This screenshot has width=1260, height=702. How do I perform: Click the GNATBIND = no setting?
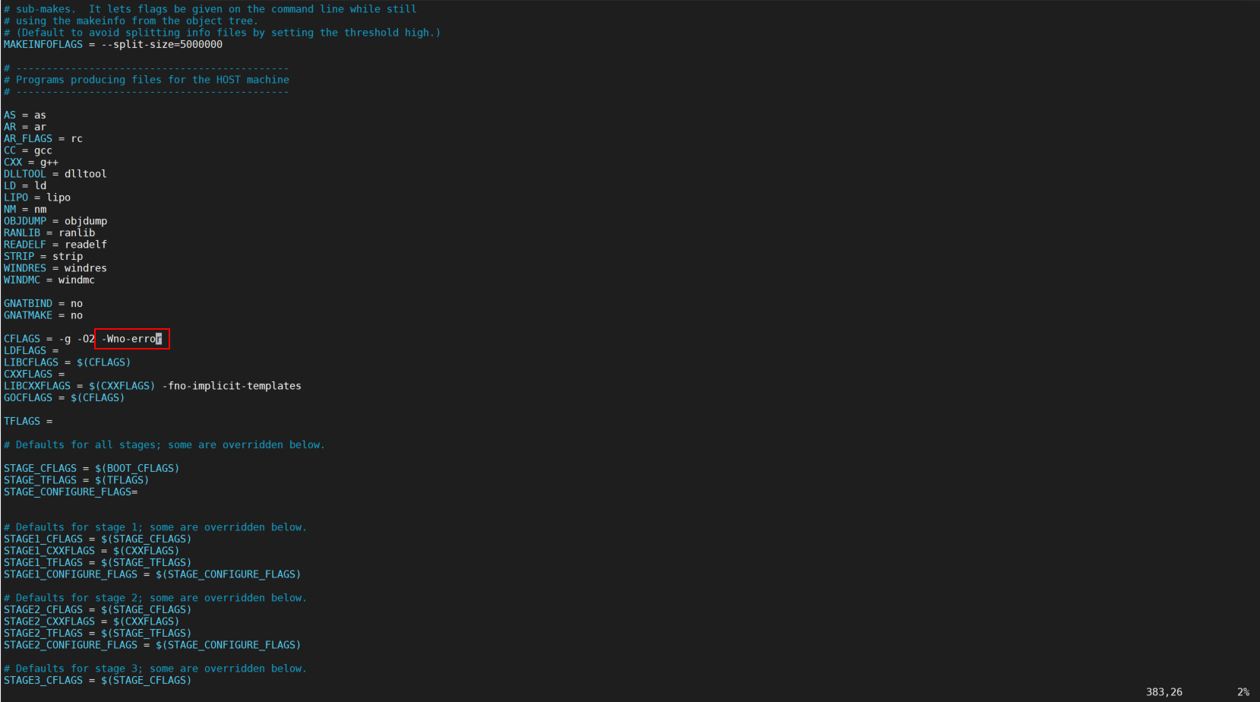pos(42,302)
